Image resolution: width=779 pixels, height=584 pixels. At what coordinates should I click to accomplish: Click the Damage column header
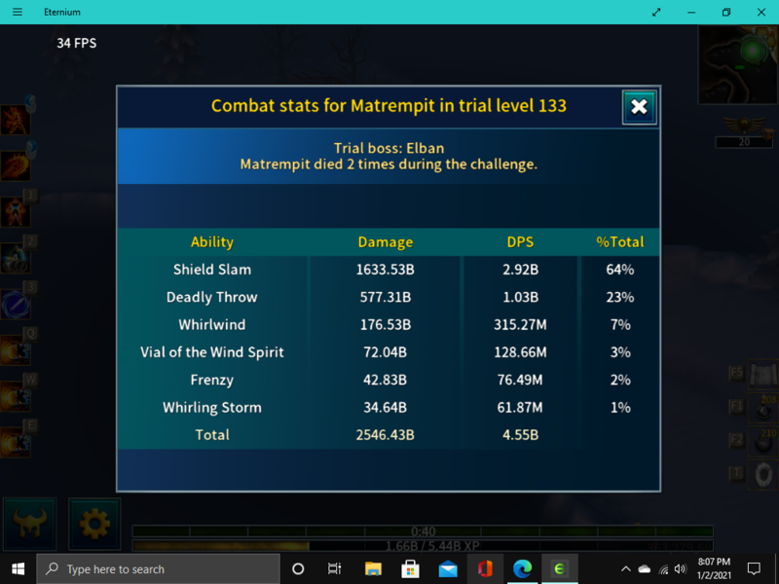(x=386, y=242)
